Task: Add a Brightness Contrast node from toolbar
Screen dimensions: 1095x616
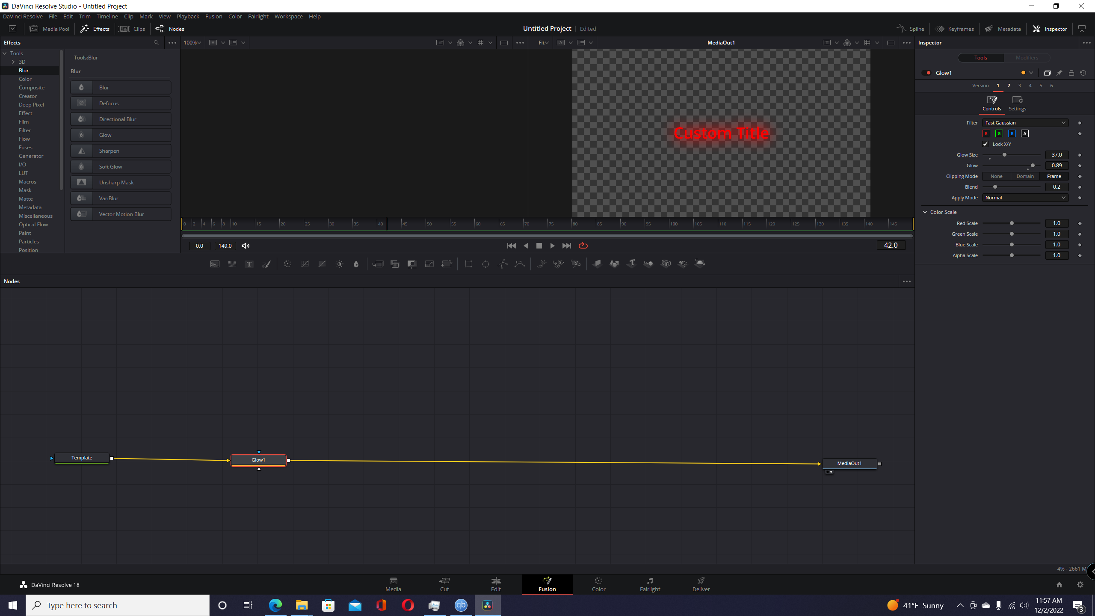Action: (x=340, y=264)
